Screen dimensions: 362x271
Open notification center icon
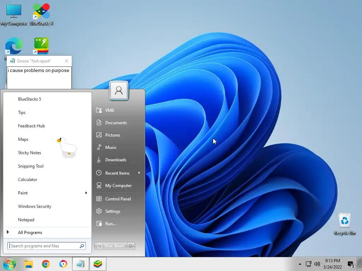coord(351,265)
